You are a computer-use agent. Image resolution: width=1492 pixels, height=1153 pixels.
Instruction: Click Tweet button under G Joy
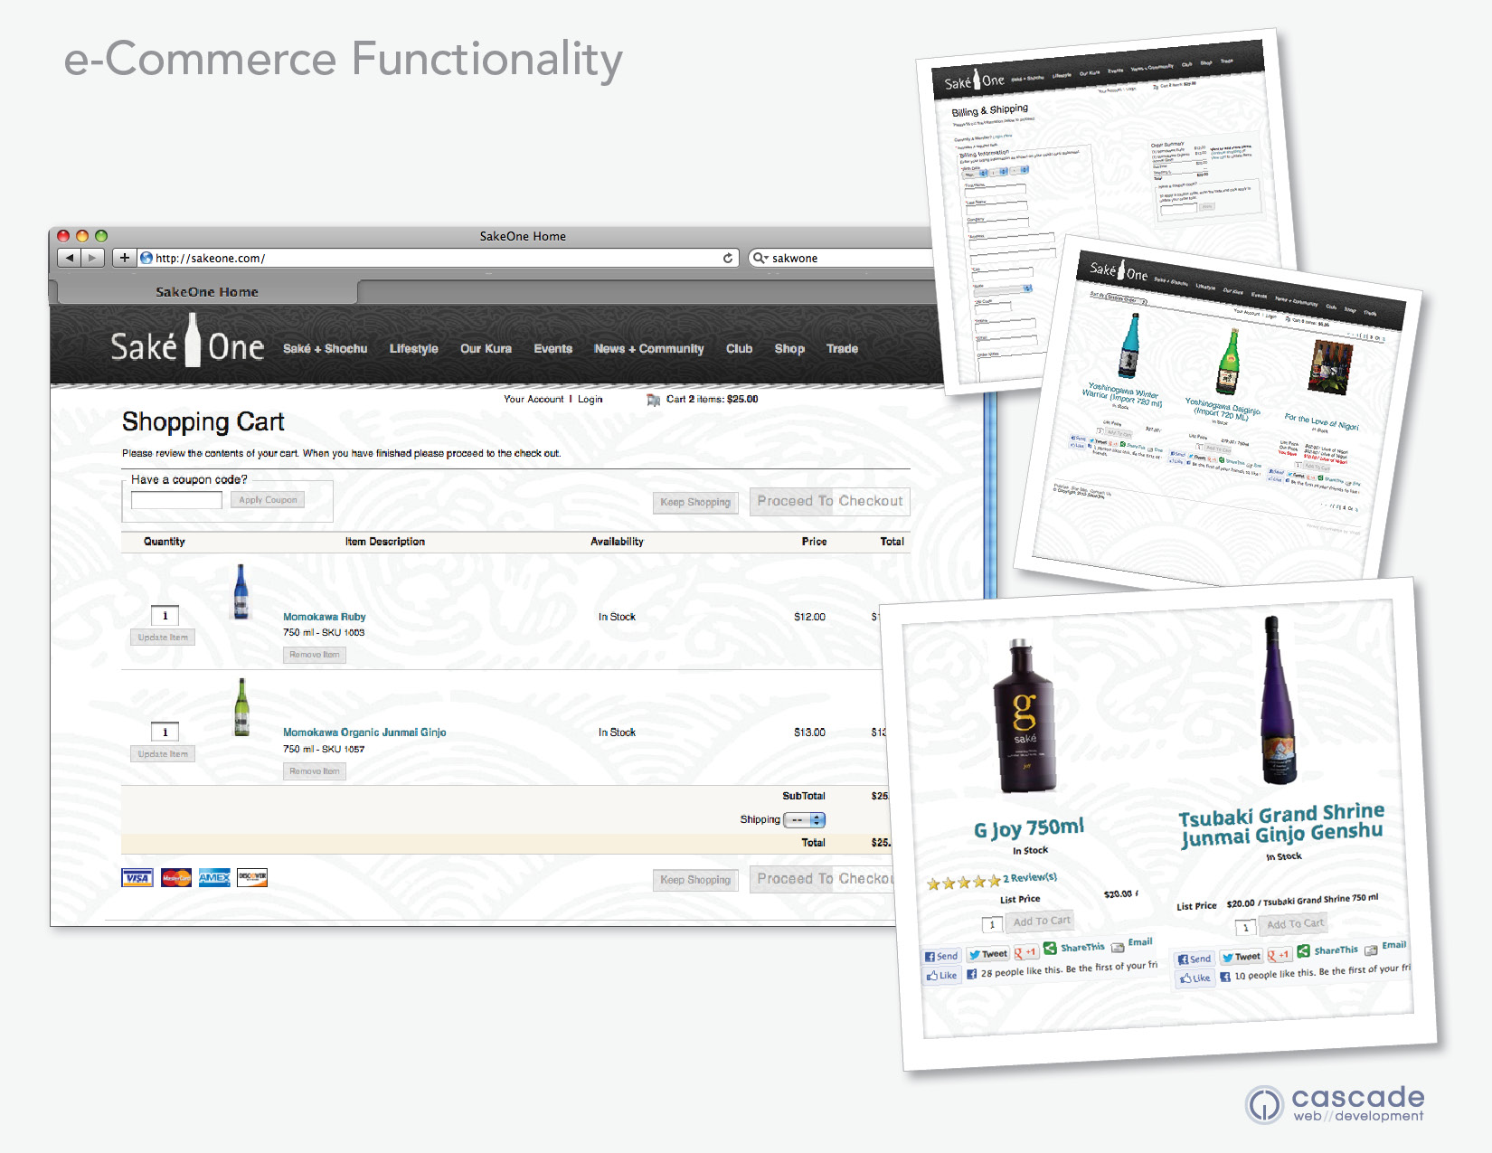987,954
